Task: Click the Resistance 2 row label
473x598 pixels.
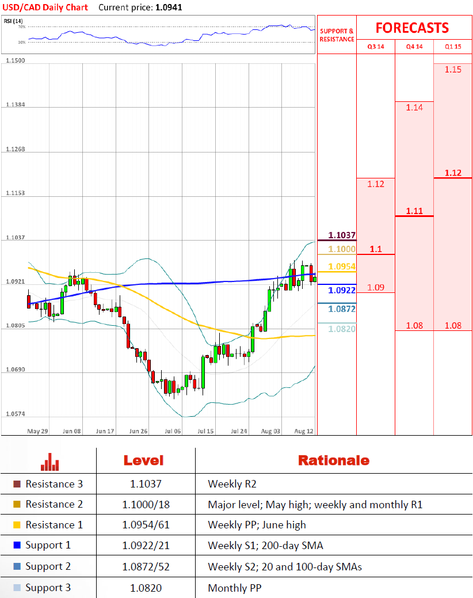Action: 54,504
